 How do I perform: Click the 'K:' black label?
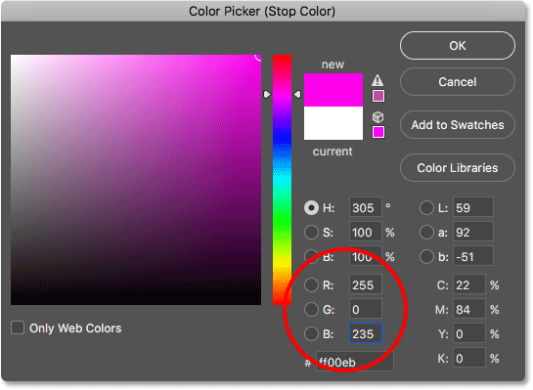point(443,359)
